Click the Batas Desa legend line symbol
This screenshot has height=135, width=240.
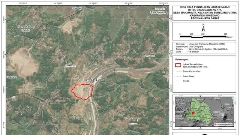coord(178,76)
